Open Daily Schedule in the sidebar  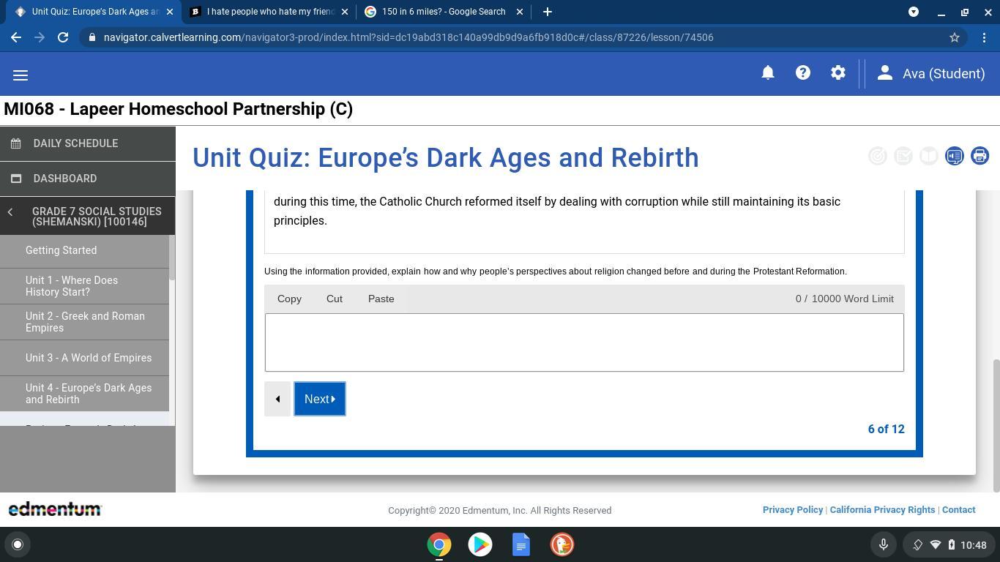click(x=75, y=143)
